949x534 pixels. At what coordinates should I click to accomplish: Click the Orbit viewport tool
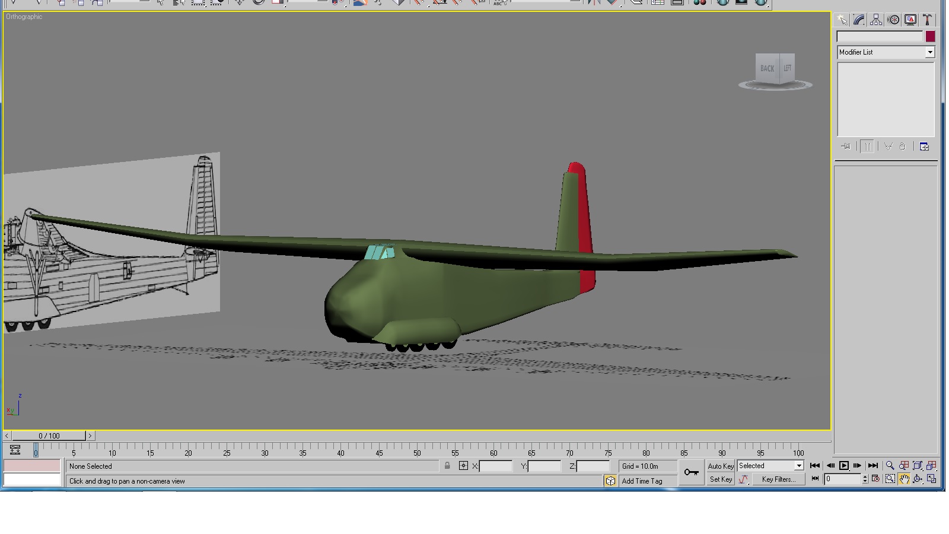[918, 479]
